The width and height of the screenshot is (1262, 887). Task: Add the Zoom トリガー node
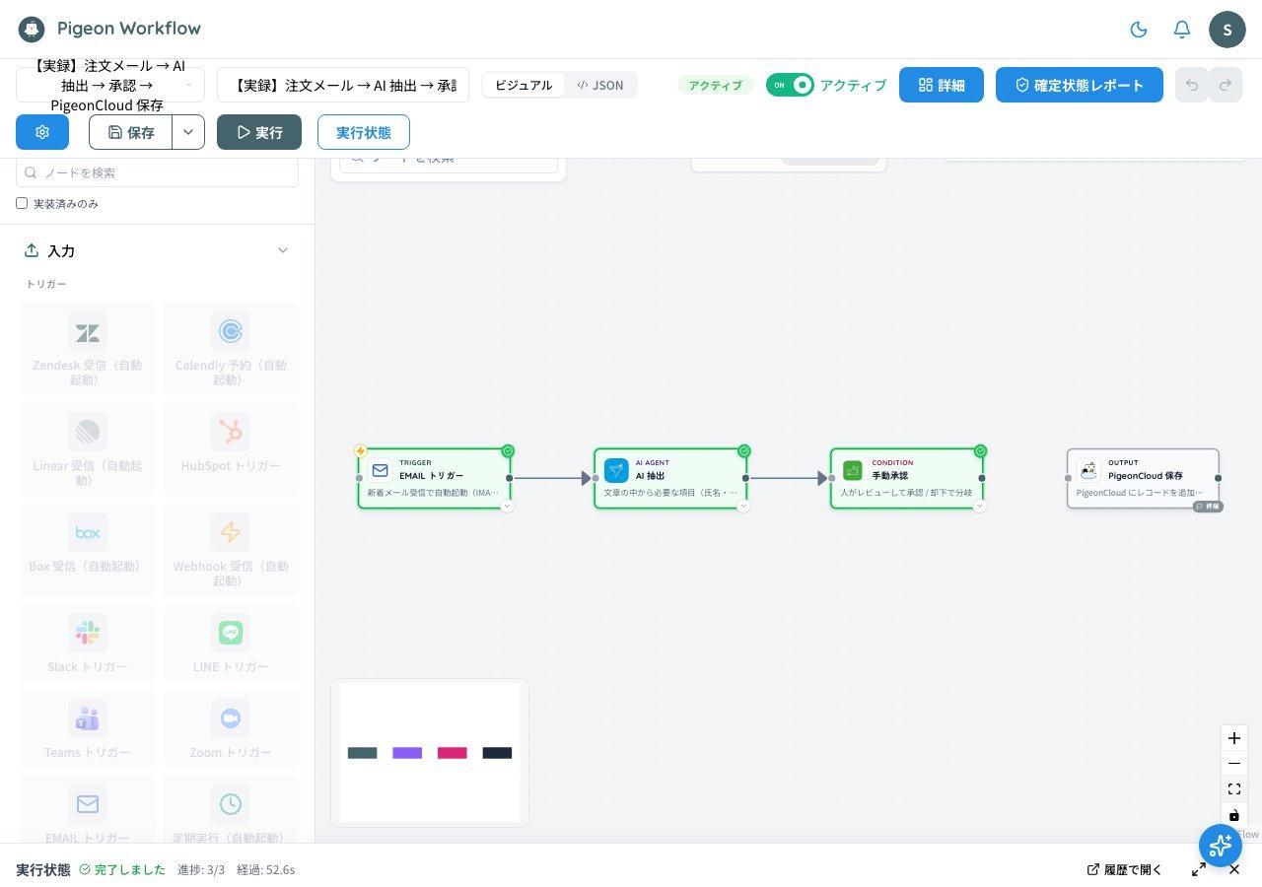pos(231,727)
